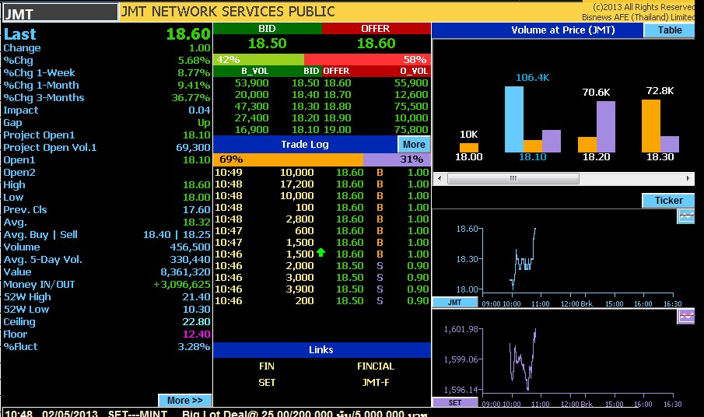Click the 72.8K orange bar at 18.30
Image resolution: width=704 pixels, height=417 pixels.
coord(650,126)
